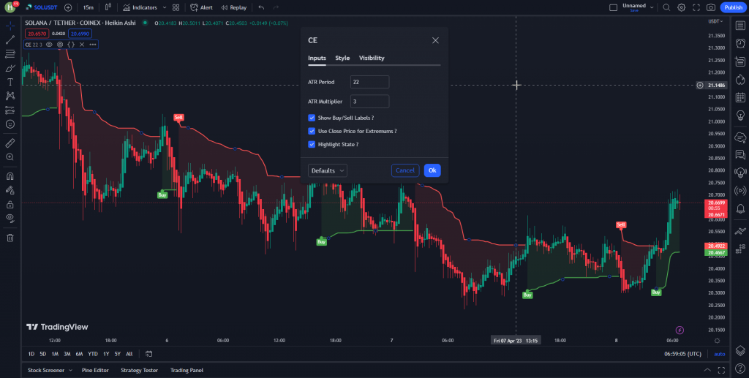The height and width of the screenshot is (378, 749).
Task: Open notifications bell in right sidebar
Action: point(740,208)
